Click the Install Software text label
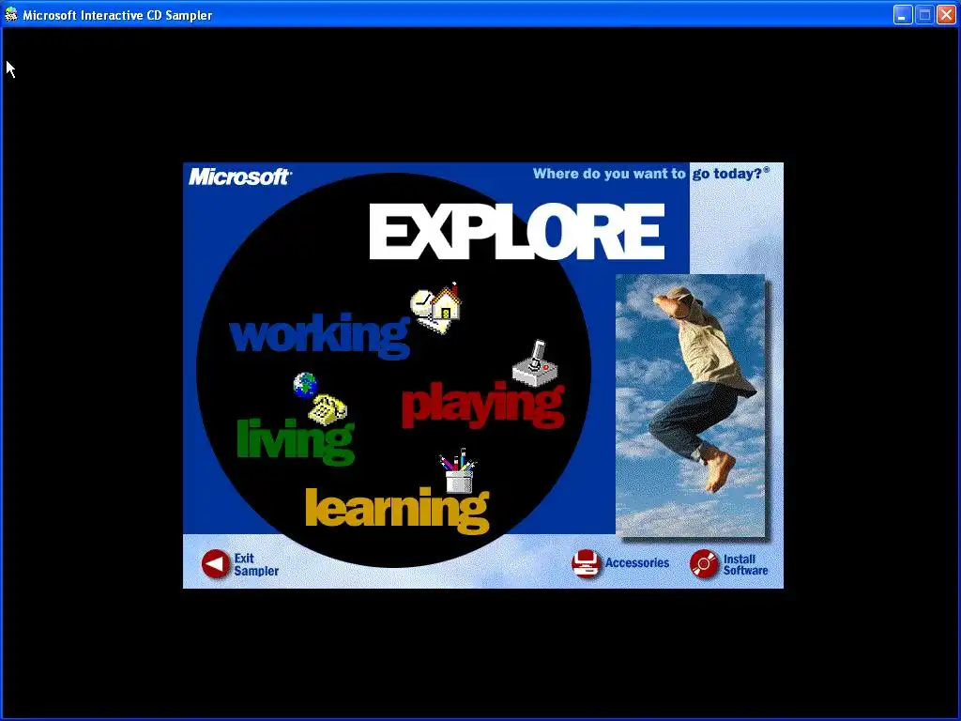Screen dimensions: 961x721 coord(745,564)
